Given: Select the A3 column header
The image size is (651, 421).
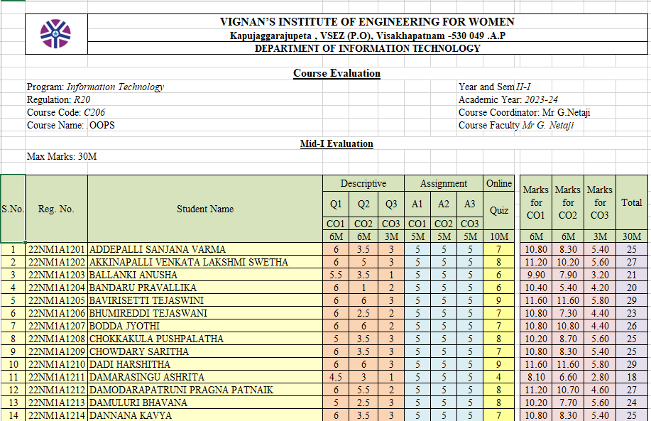Looking at the screenshot, I should tap(469, 204).
